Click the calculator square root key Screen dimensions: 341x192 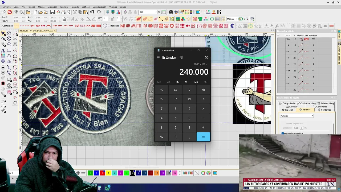[x=189, y=99]
